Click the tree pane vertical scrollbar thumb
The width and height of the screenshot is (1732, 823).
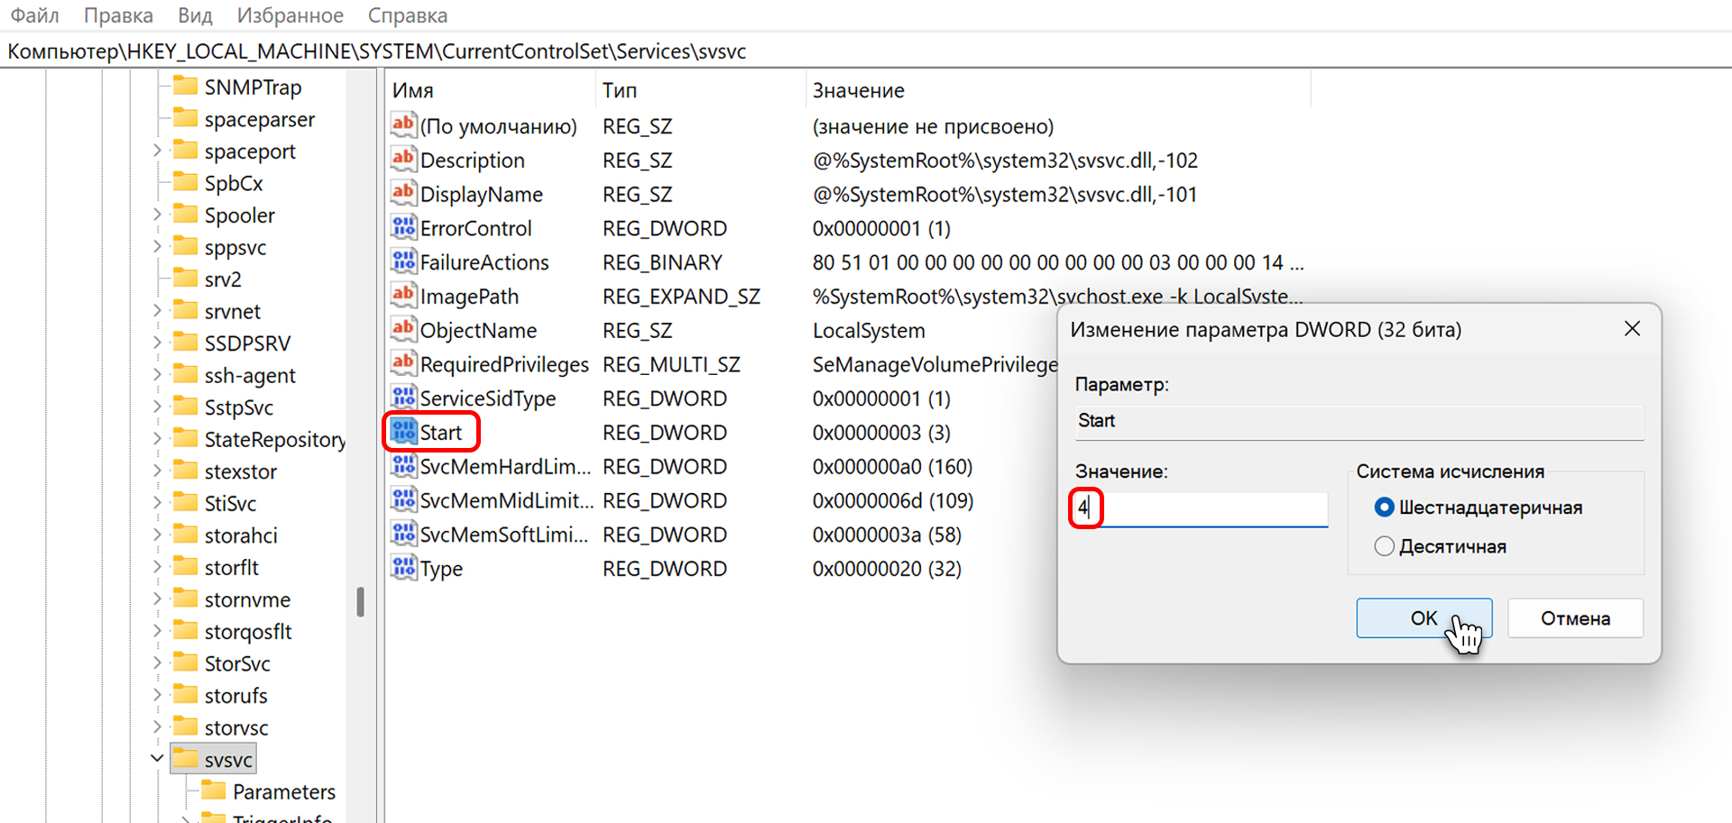click(360, 601)
